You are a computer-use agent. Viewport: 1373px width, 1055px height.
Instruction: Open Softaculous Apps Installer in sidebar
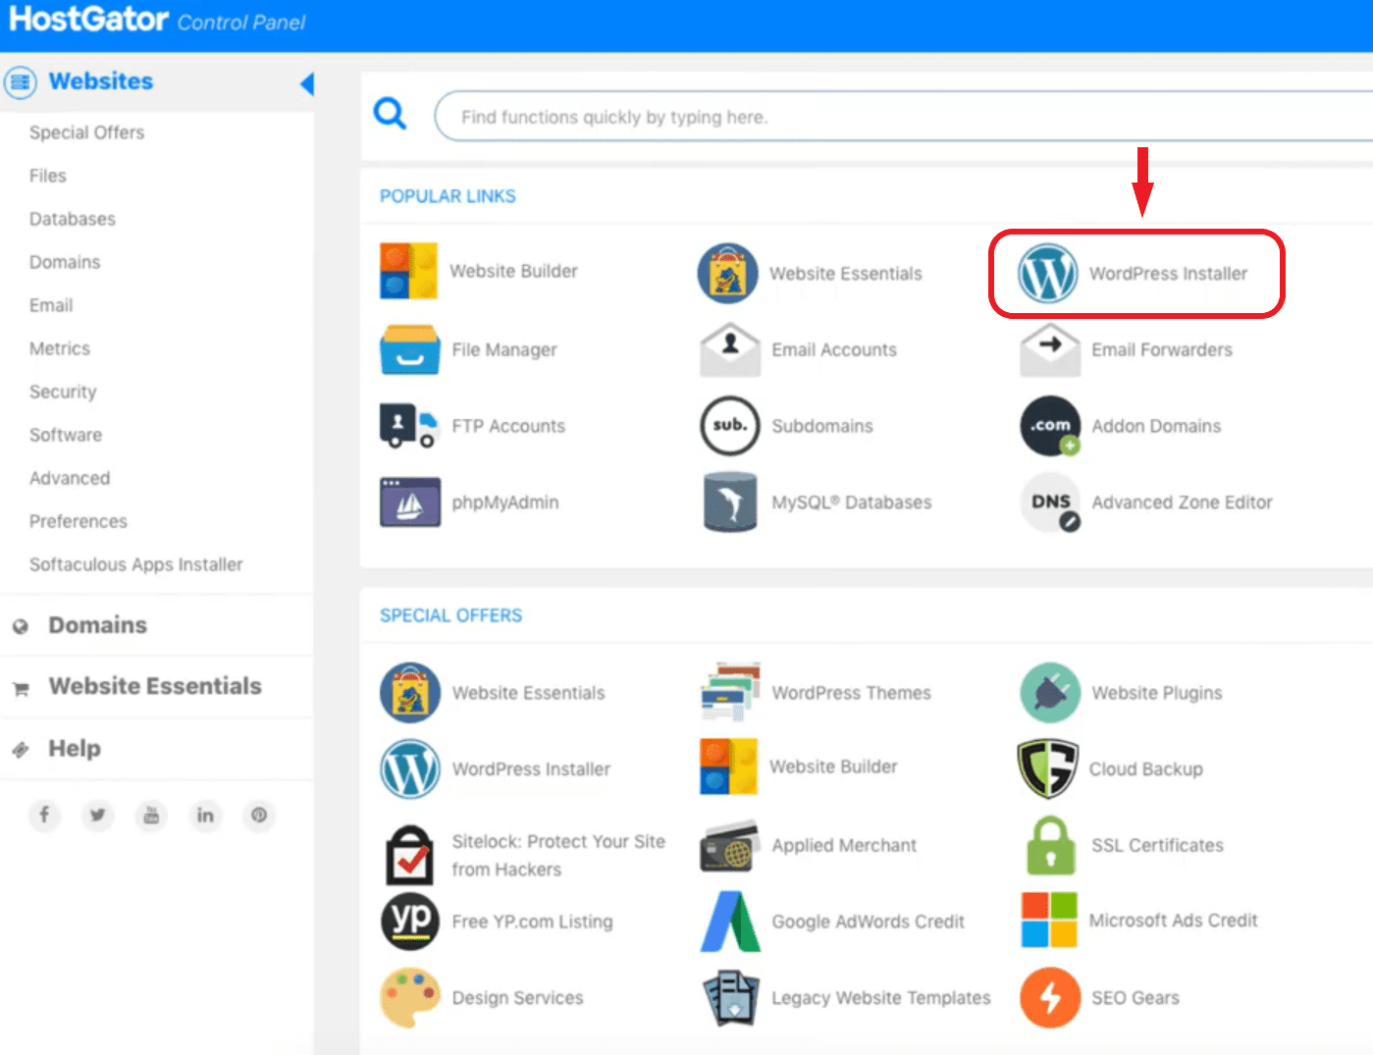tap(136, 564)
